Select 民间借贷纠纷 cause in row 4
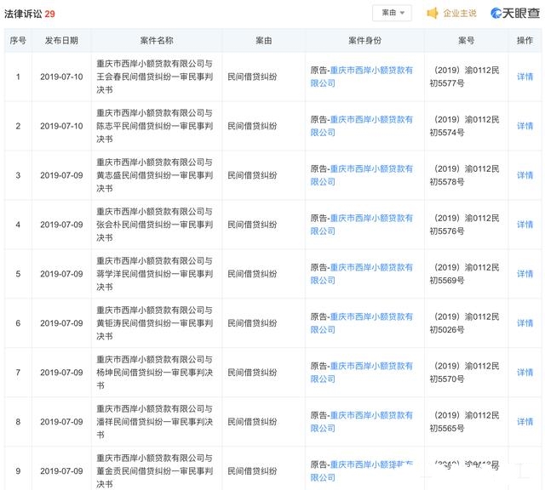545x490 pixels. (252, 225)
